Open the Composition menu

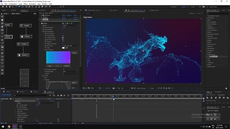click(x=13, y=4)
